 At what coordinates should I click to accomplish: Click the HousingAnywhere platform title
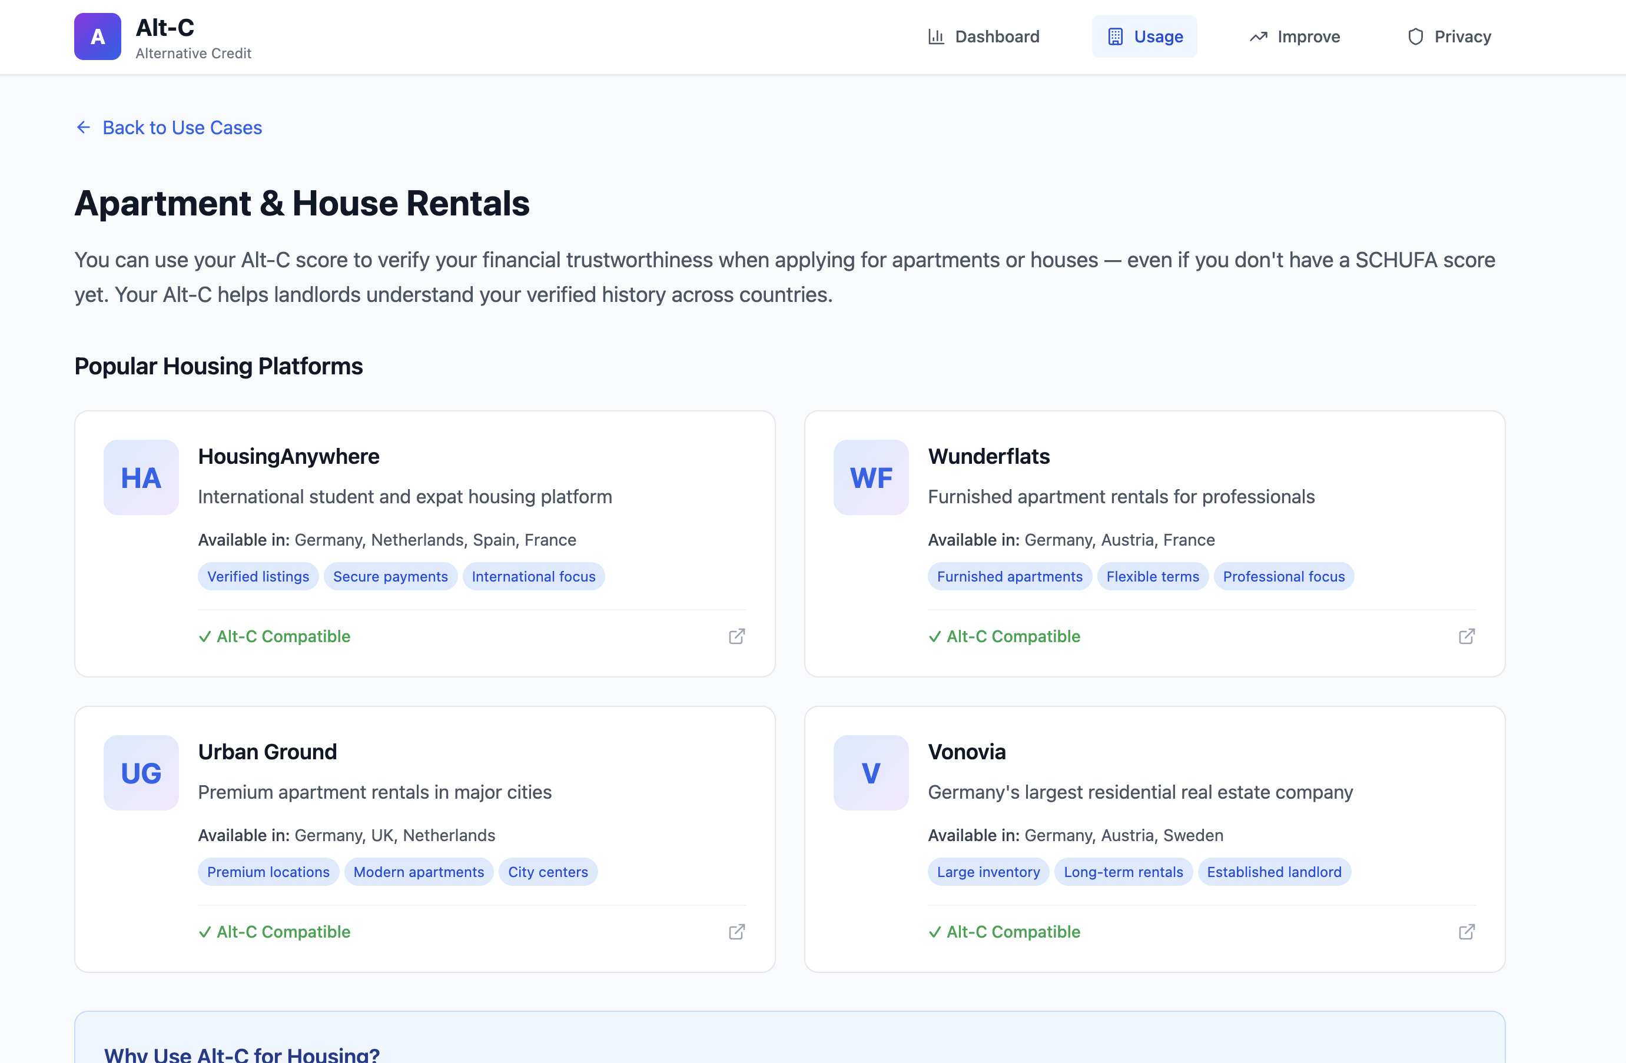pos(288,456)
